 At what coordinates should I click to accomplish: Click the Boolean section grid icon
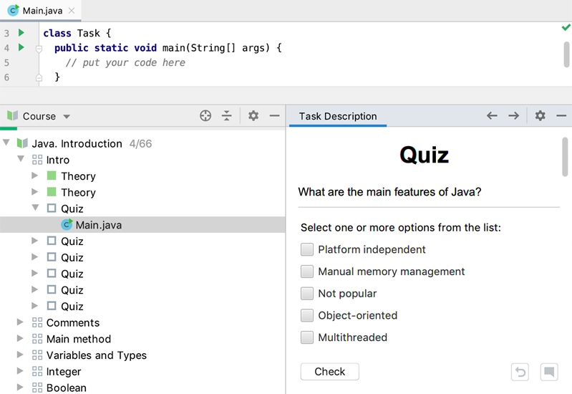(37, 388)
